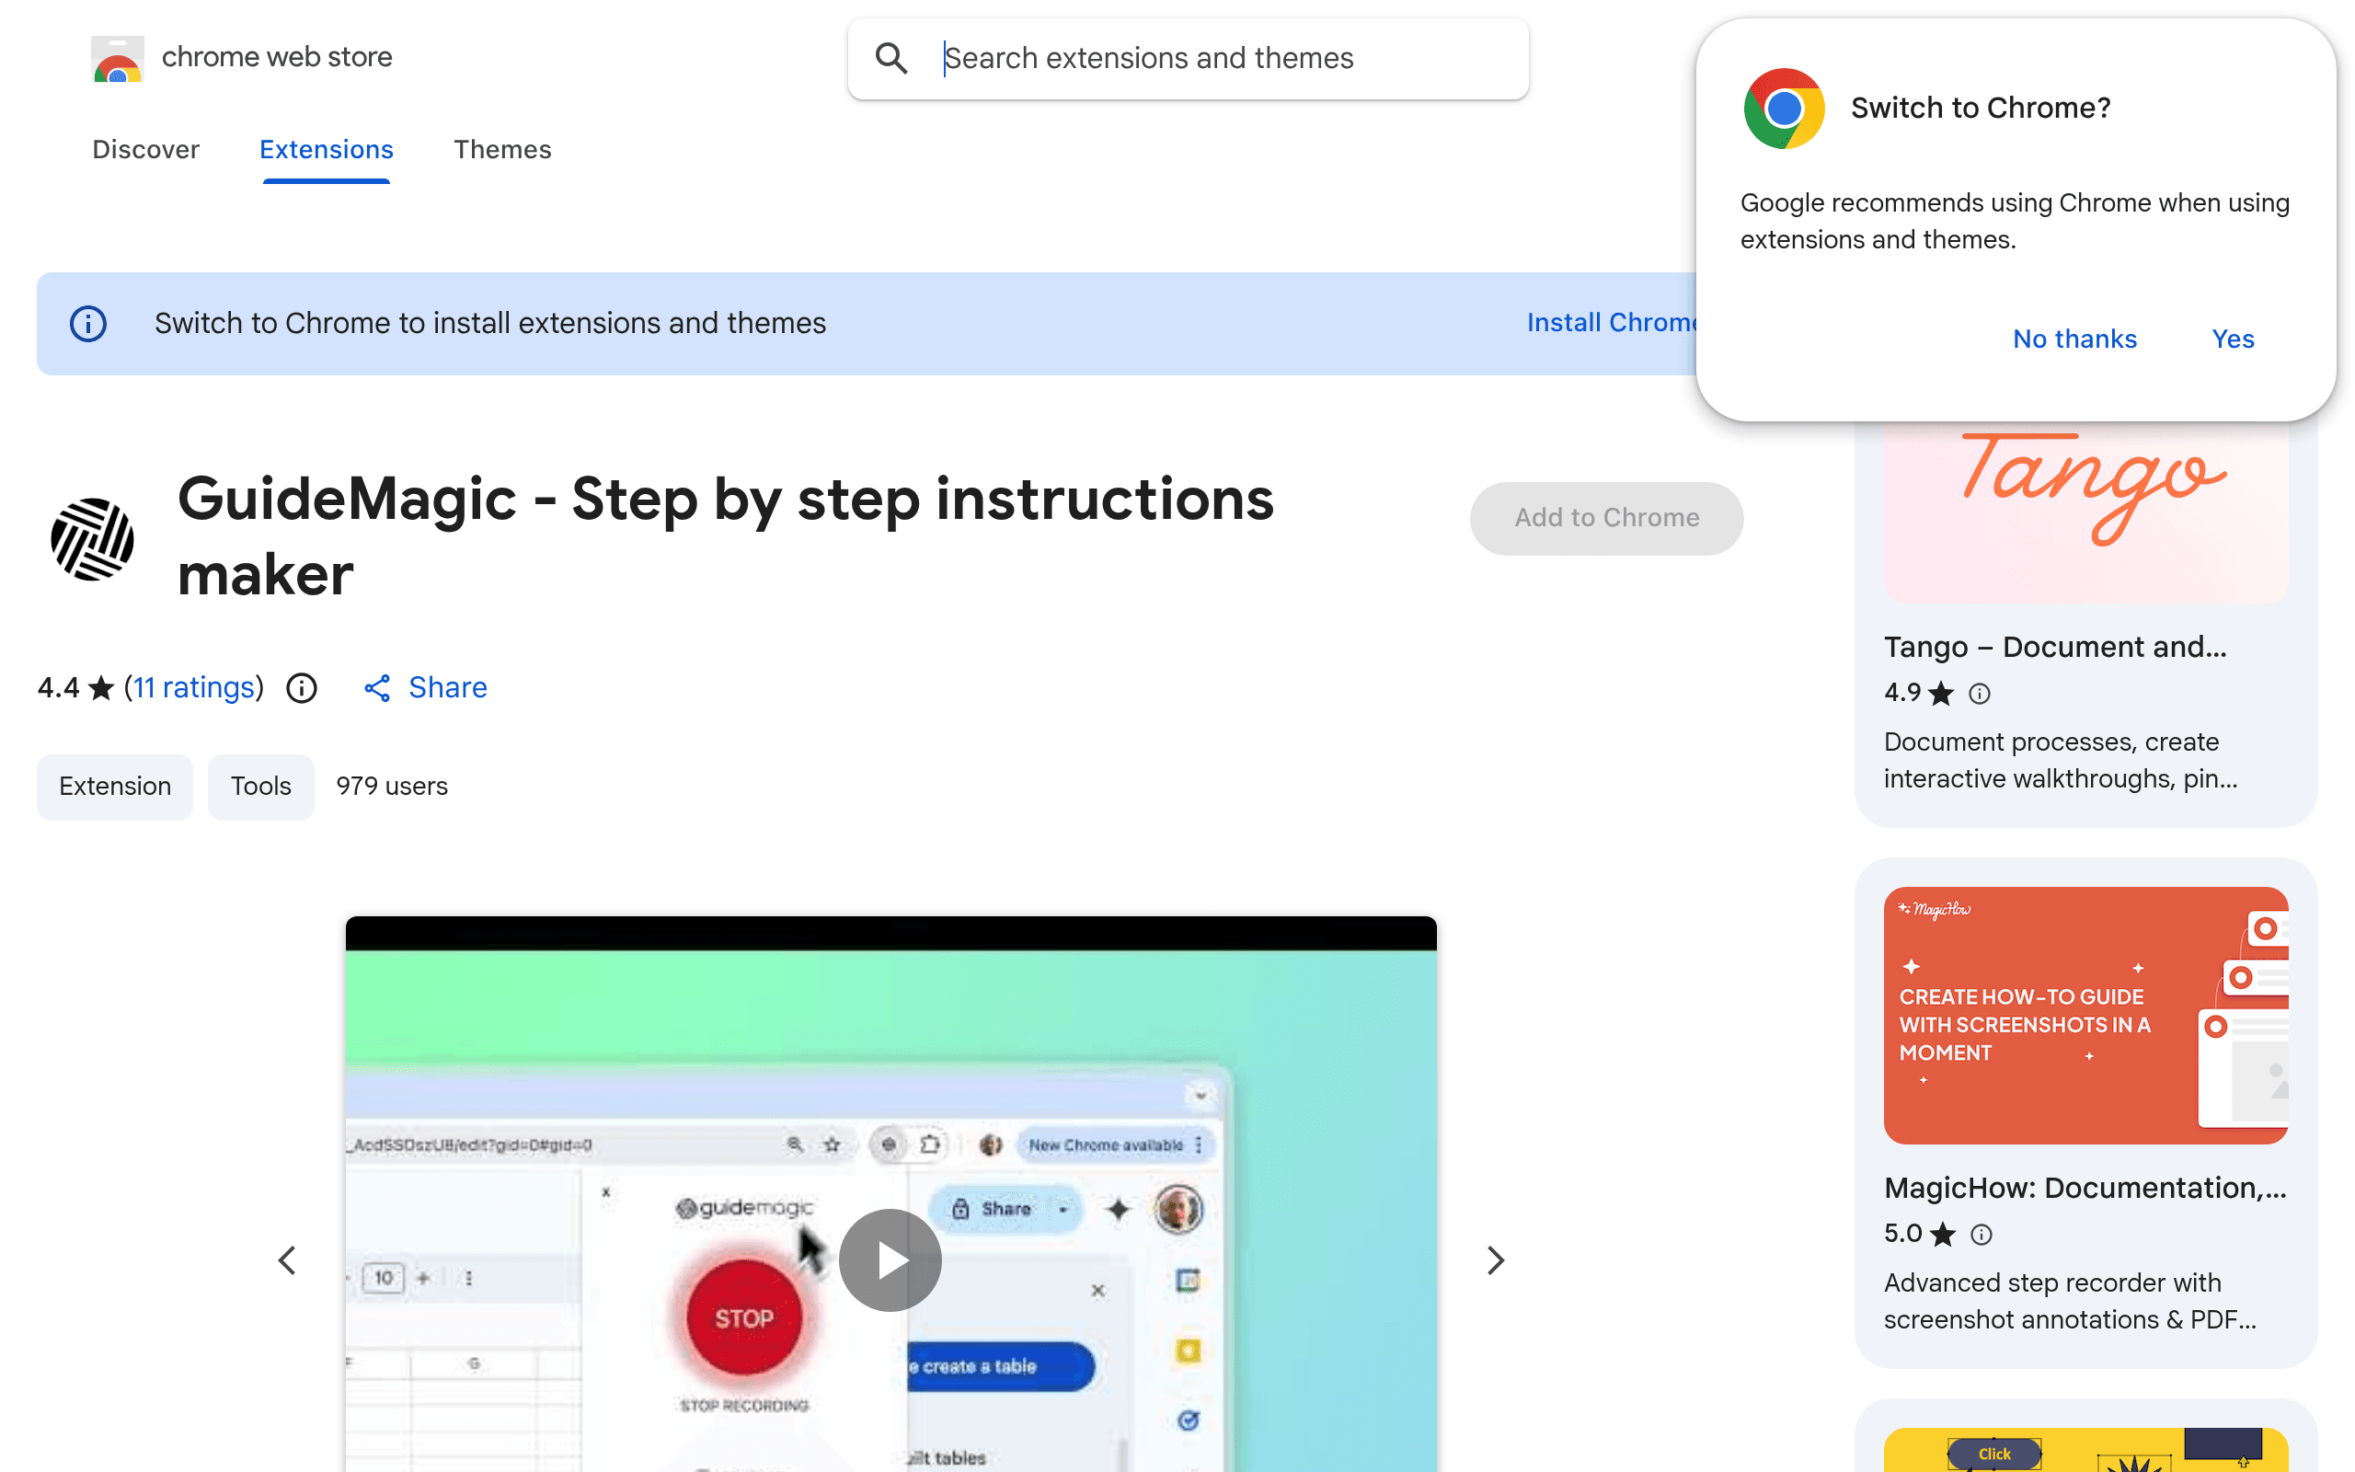Select the Extension category chip
The width and height of the screenshot is (2355, 1472).
click(x=115, y=787)
